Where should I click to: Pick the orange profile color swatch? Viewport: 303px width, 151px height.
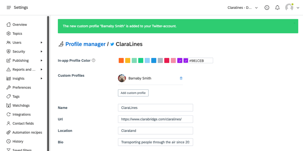(x=121, y=60)
